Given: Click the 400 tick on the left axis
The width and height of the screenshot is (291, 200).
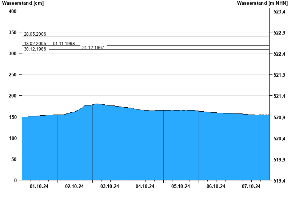Looking at the screenshot, I should coord(13,12).
